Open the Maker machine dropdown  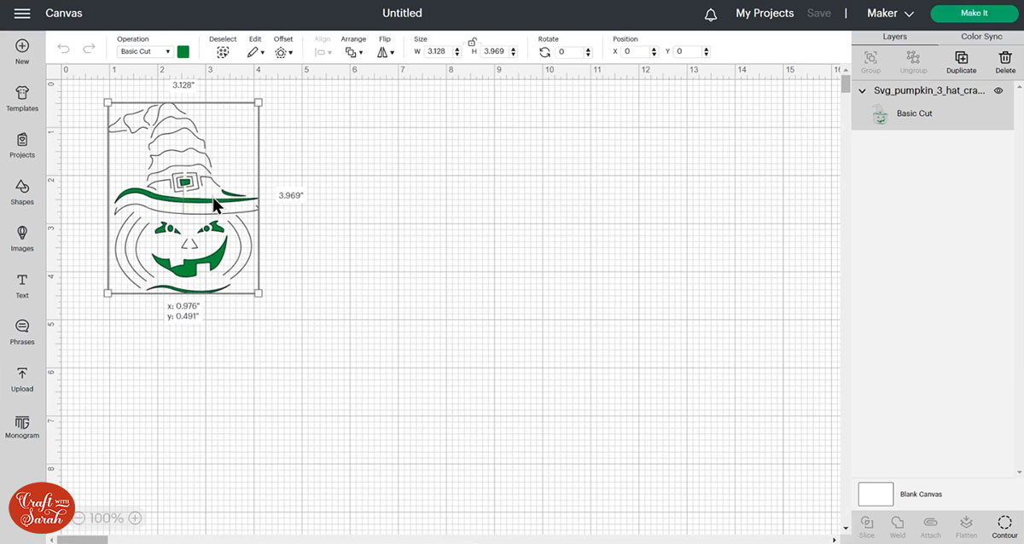pos(890,14)
